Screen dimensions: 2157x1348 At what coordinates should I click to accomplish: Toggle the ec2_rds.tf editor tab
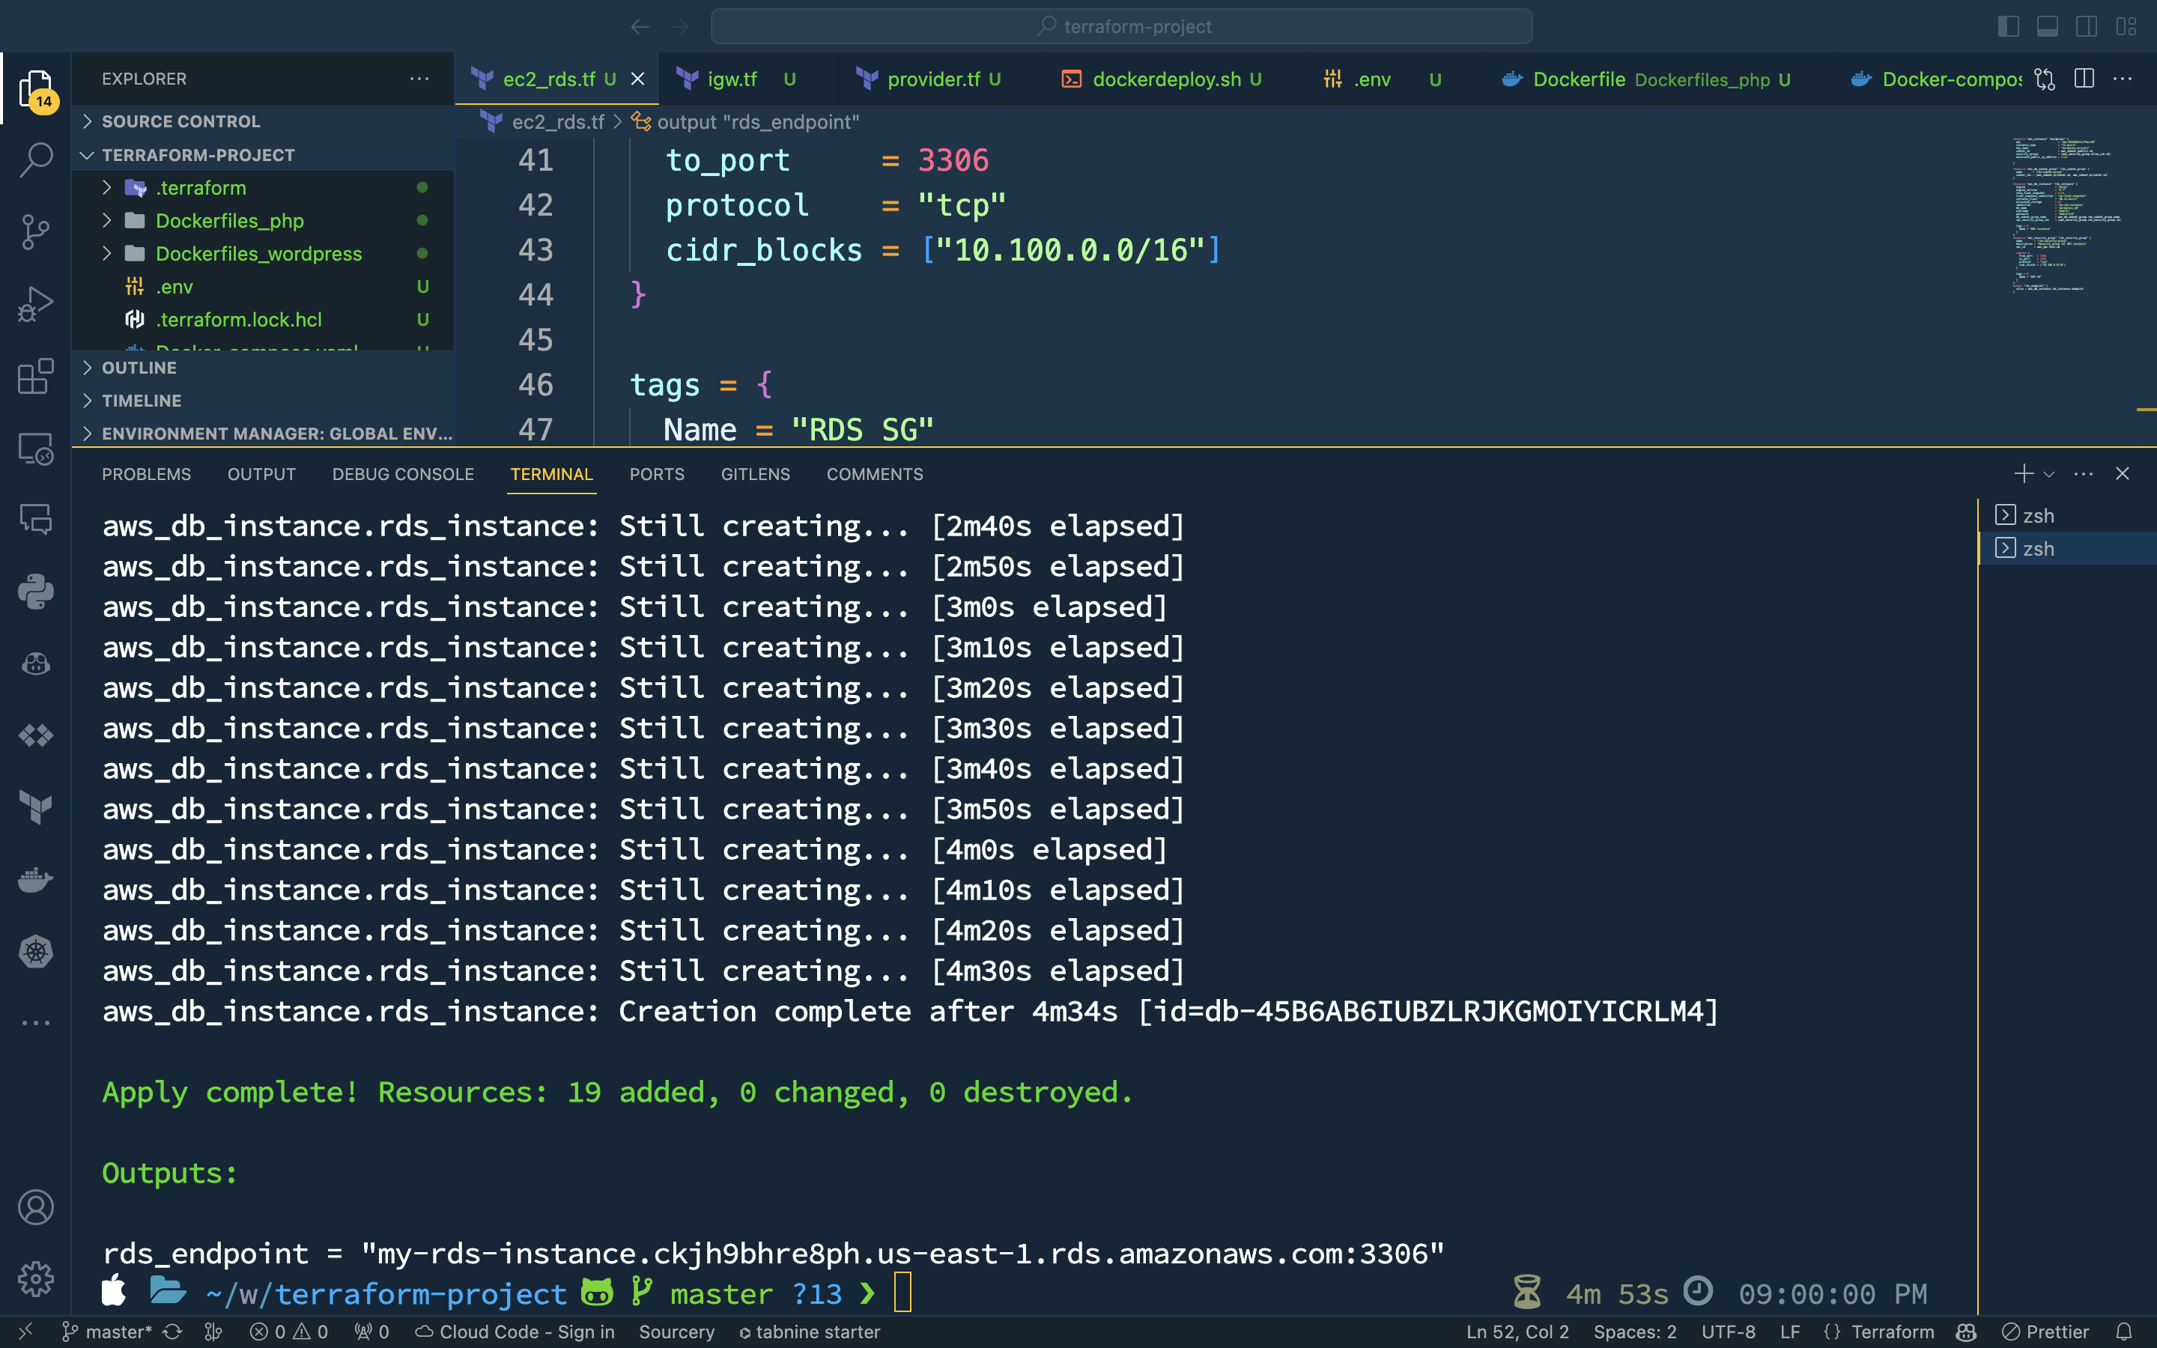[550, 78]
